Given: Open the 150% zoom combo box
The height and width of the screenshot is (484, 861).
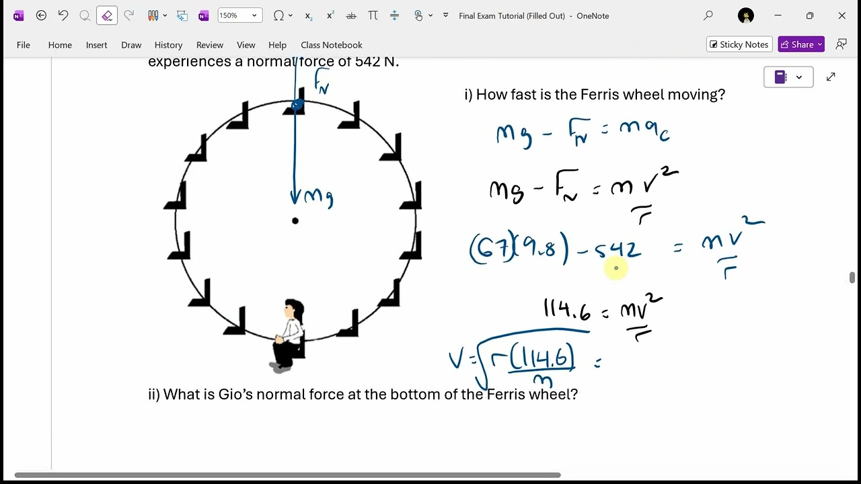Looking at the screenshot, I should coord(239,15).
